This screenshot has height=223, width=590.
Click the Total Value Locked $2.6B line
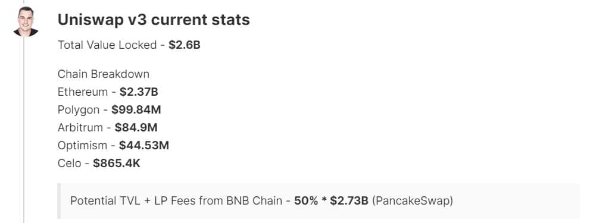pyautogui.click(x=129, y=45)
